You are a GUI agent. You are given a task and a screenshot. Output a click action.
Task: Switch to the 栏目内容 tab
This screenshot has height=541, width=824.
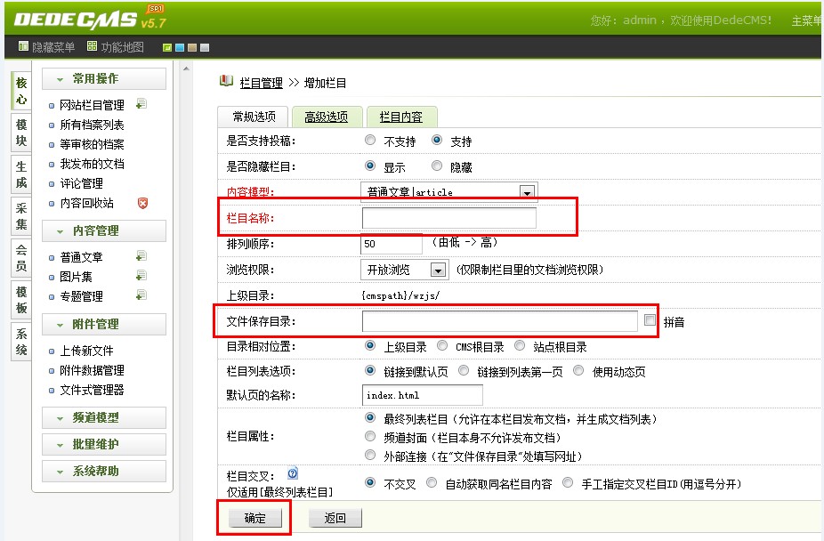click(401, 117)
